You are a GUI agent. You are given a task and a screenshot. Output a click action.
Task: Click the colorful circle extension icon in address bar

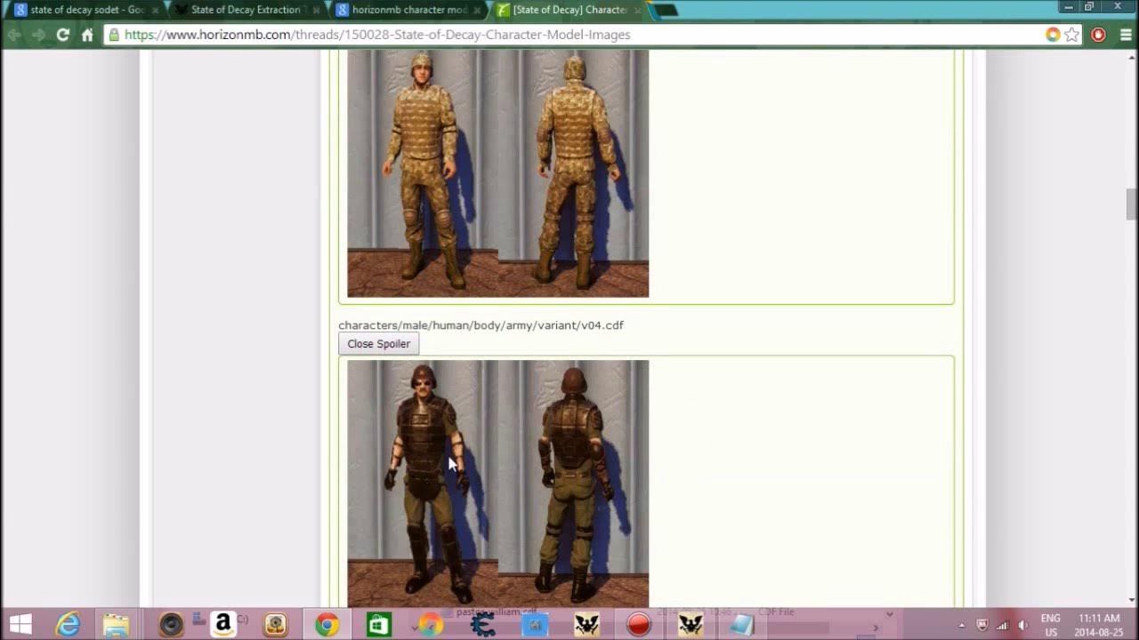1053,35
